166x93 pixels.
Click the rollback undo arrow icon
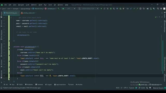144,9
